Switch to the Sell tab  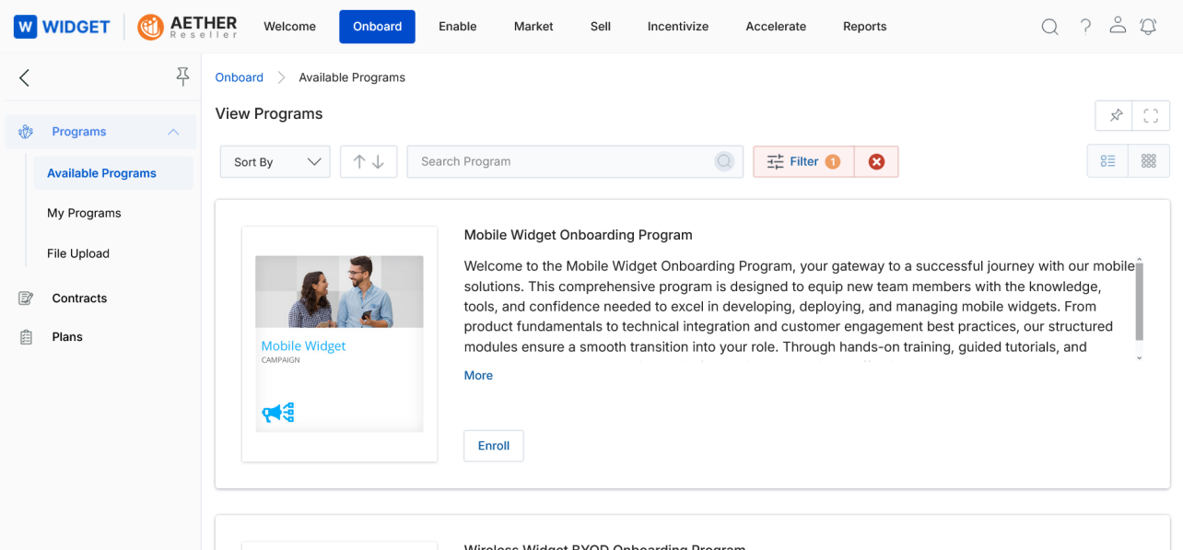pos(601,27)
